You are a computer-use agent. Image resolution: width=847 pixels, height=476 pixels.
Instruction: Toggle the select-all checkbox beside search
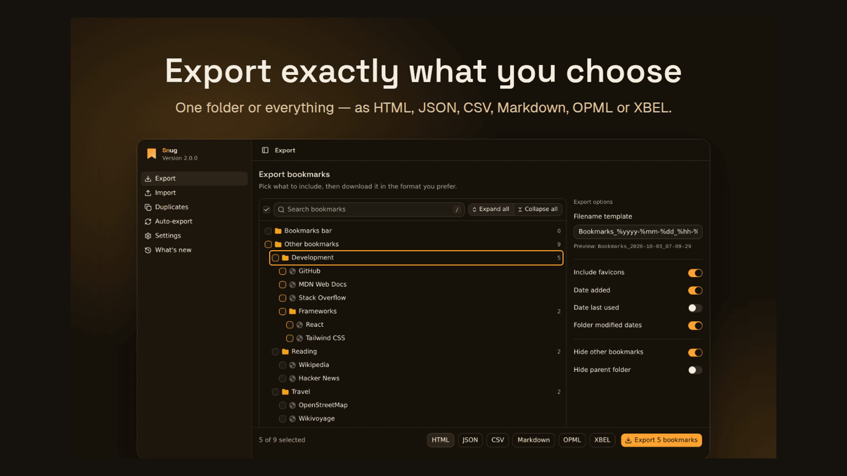tap(266, 209)
